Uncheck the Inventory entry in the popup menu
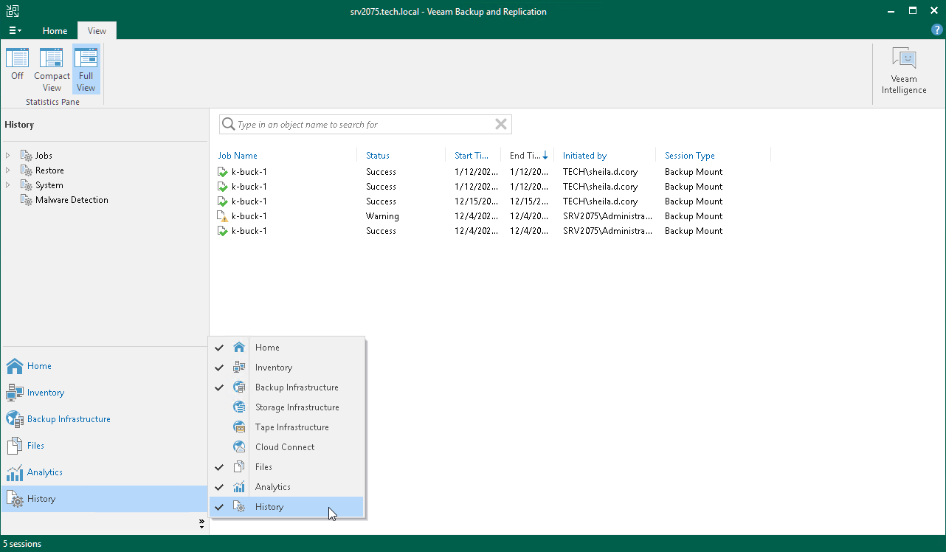Viewport: 946px width, 552px height. [274, 367]
